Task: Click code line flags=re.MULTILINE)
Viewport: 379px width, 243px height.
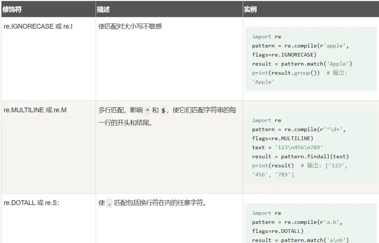Action: [283, 138]
